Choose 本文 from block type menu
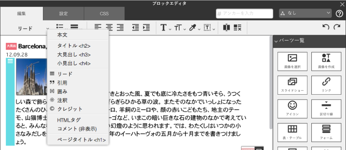346x150 pixels. click(78, 35)
